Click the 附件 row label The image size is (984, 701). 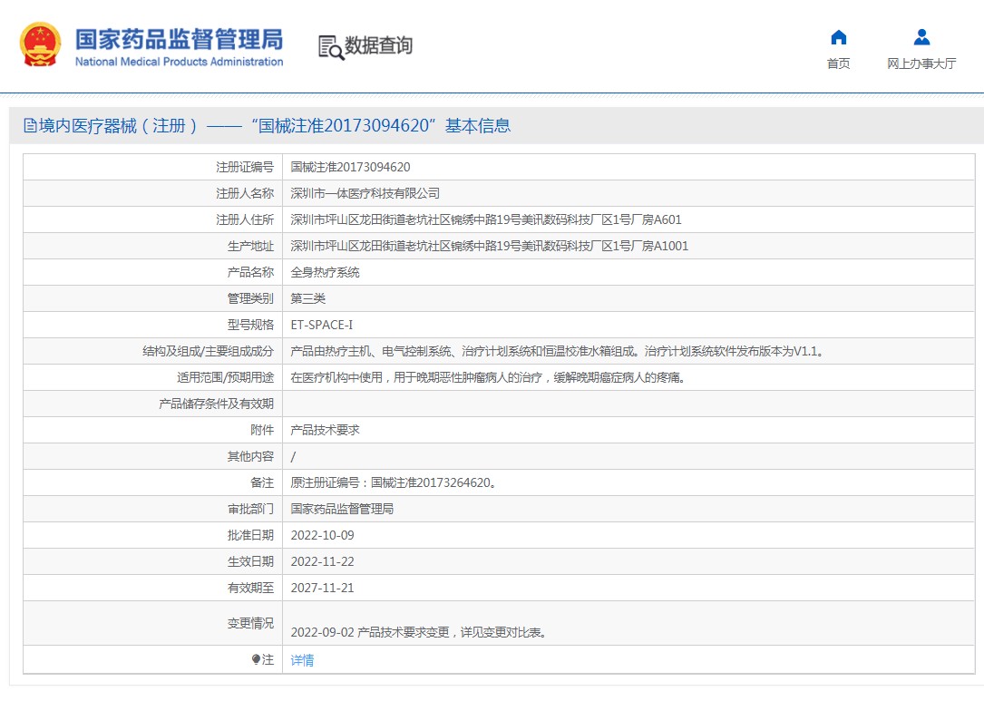(262, 430)
